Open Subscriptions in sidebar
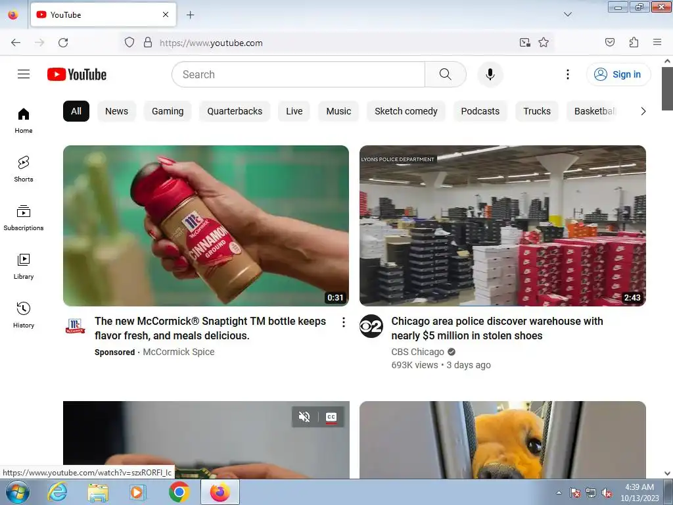Image resolution: width=673 pixels, height=505 pixels. pyautogui.click(x=24, y=218)
